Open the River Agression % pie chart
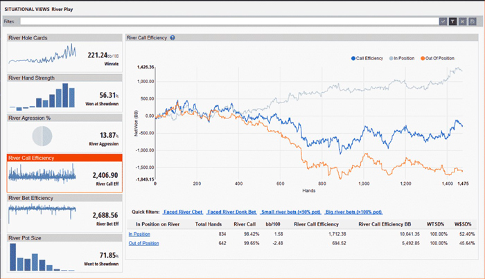This screenshot has width=485, height=279. pyautogui.click(x=42, y=136)
